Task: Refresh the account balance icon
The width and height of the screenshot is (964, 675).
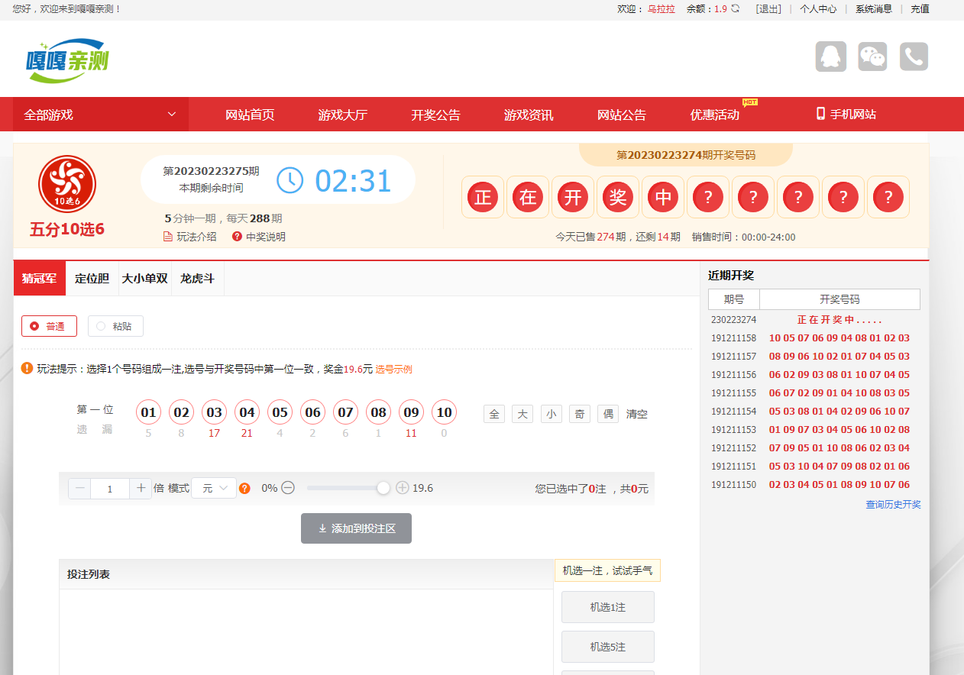Action: point(736,9)
